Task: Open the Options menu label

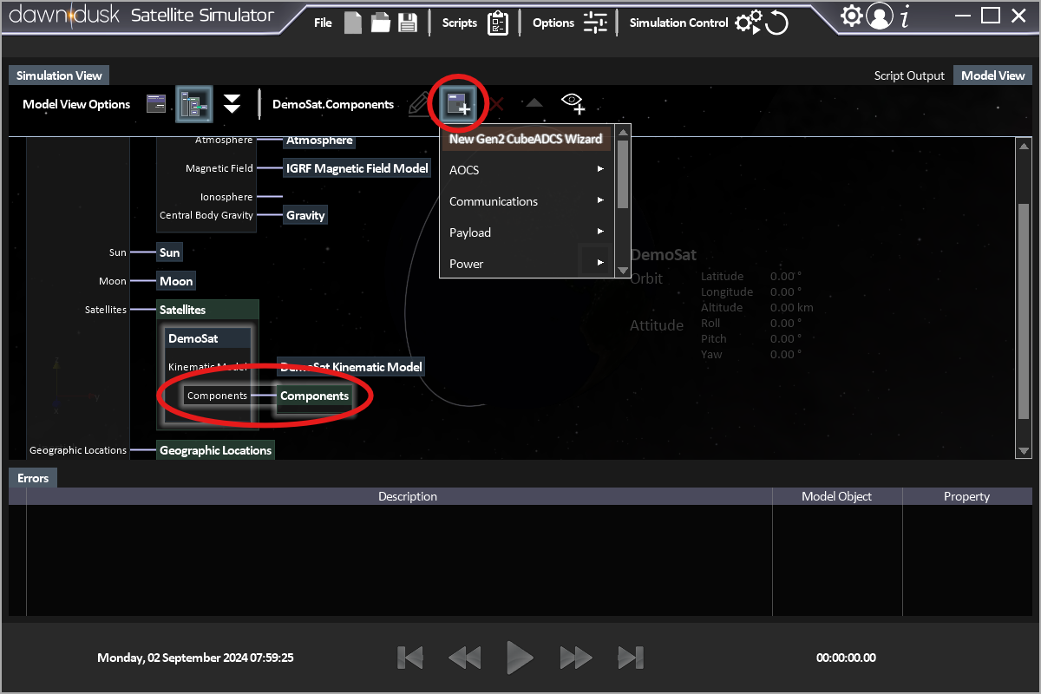Action: tap(553, 23)
